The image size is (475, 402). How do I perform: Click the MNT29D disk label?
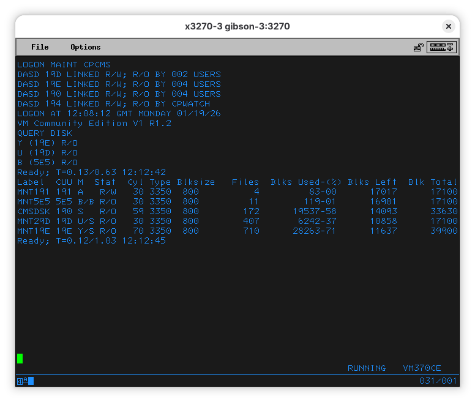(33, 221)
